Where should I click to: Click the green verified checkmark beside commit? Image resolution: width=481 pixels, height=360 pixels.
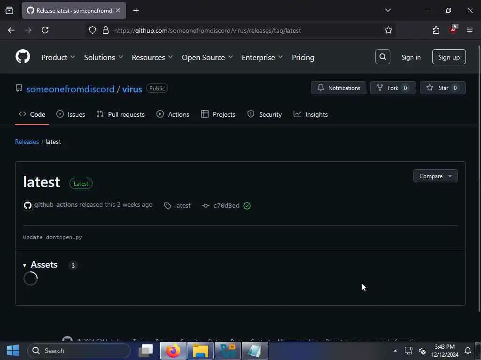coord(247,206)
